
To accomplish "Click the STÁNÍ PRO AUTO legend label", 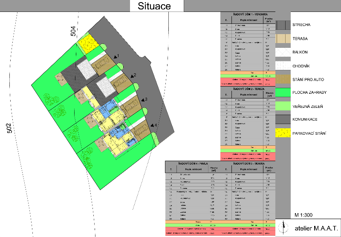I will pyautogui.click(x=308, y=80).
